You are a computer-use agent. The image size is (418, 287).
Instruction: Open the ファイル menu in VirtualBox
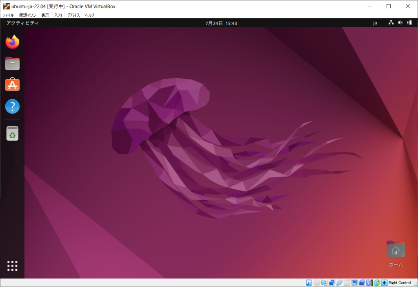click(x=8, y=15)
